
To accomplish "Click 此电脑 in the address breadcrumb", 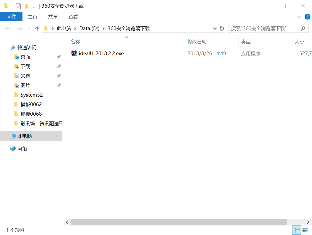I will click(64, 29).
